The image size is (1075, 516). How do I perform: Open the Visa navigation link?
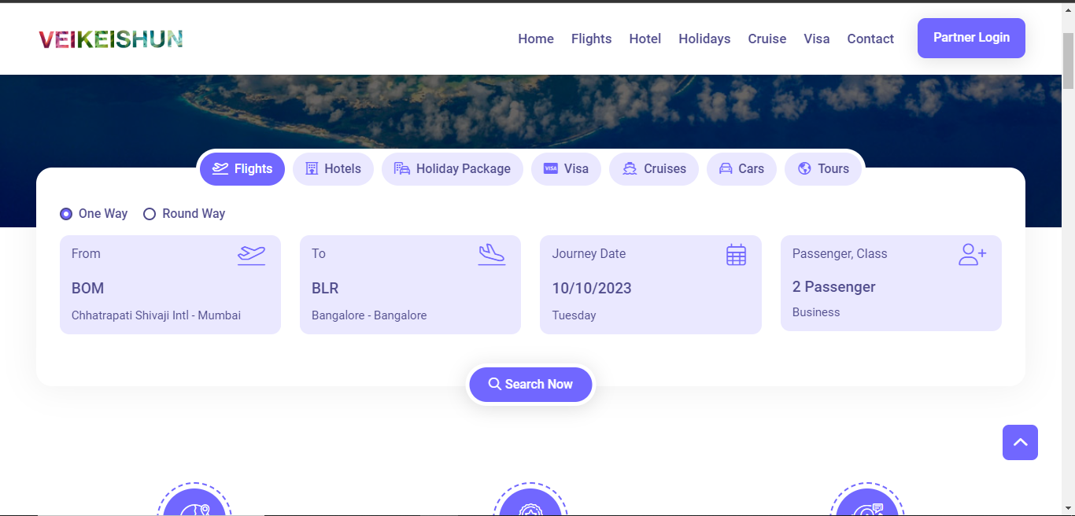(x=816, y=39)
